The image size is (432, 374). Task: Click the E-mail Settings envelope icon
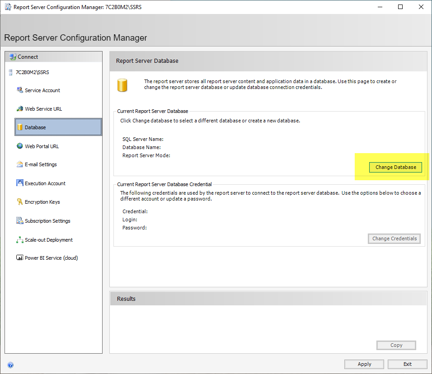(19, 164)
